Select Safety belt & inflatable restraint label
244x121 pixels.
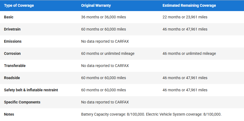[x=31, y=90]
